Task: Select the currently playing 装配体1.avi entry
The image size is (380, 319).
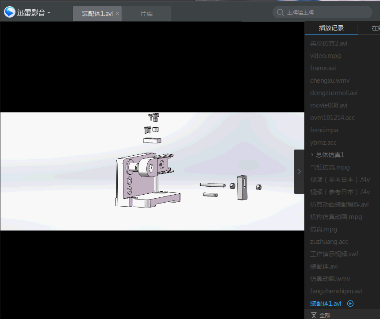Action: [326, 304]
